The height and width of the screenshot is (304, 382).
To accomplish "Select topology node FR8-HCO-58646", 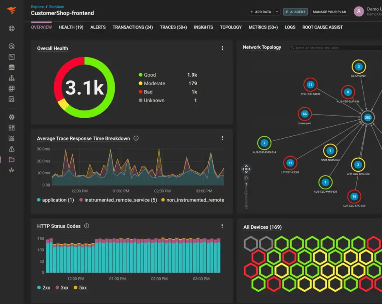I will click(x=310, y=85).
